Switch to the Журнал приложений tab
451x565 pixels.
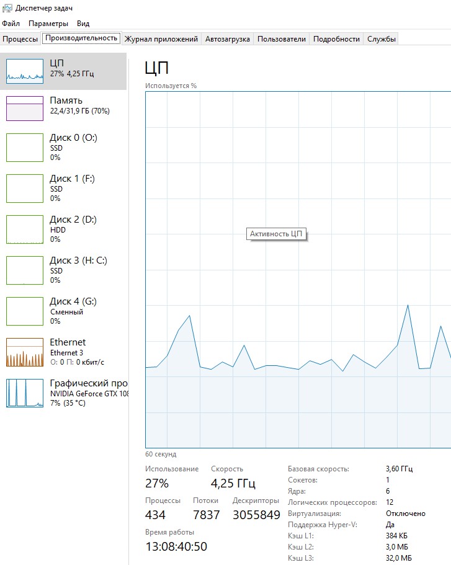161,39
